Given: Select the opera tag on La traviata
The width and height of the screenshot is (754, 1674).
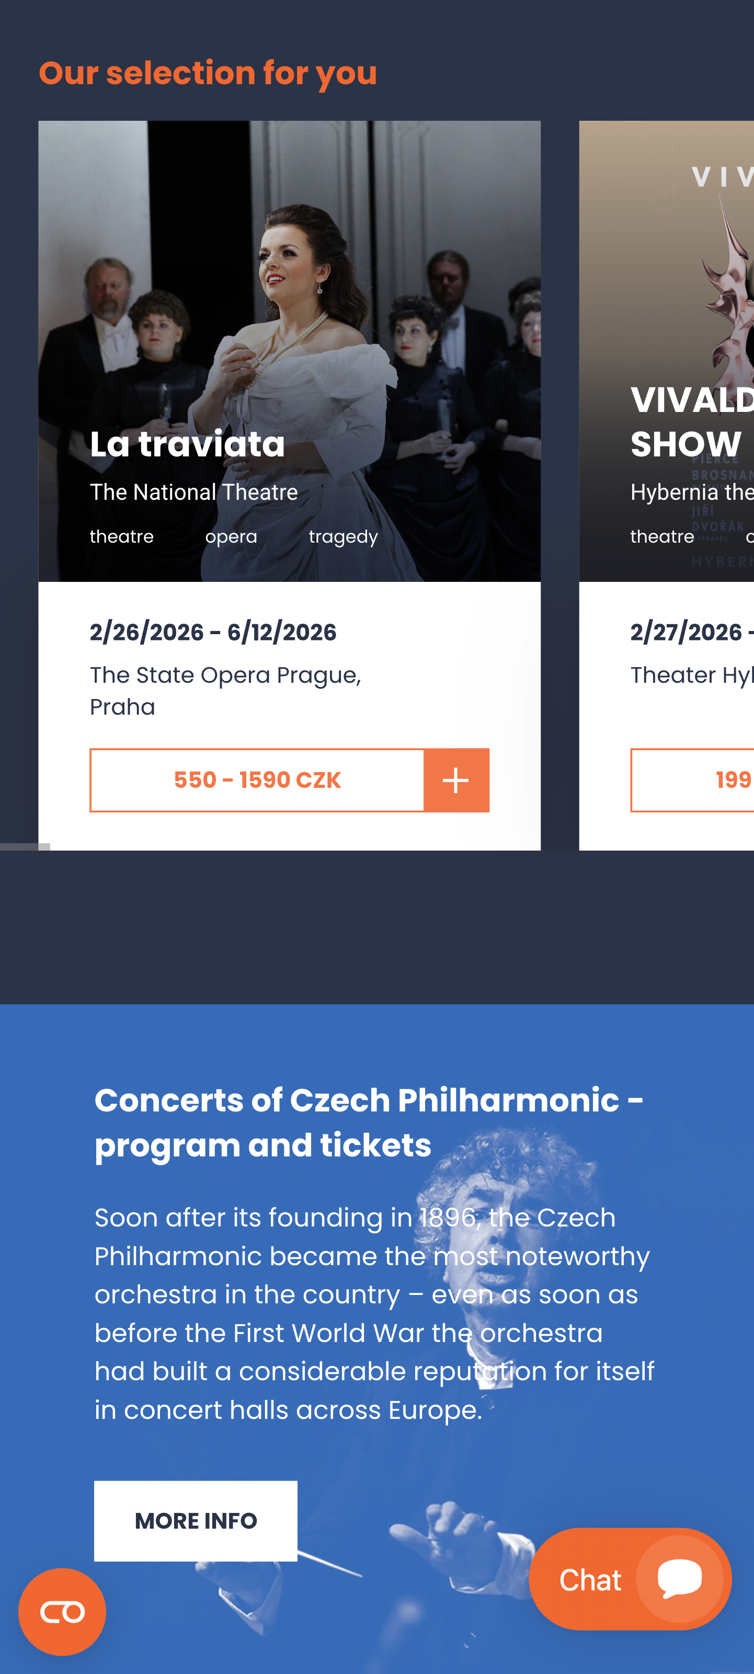Looking at the screenshot, I should pos(231,537).
